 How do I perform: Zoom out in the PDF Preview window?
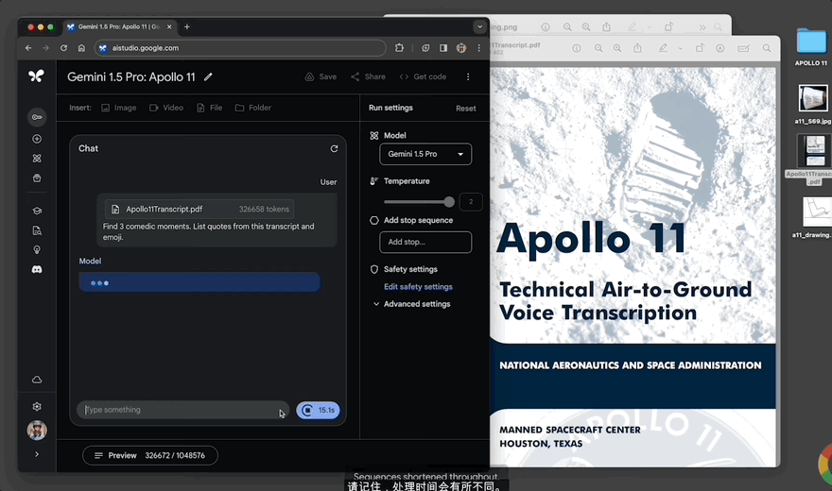pos(598,48)
